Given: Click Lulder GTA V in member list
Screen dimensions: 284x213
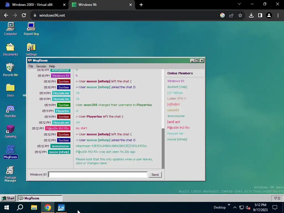Looking at the screenshot, I should tap(177, 98).
